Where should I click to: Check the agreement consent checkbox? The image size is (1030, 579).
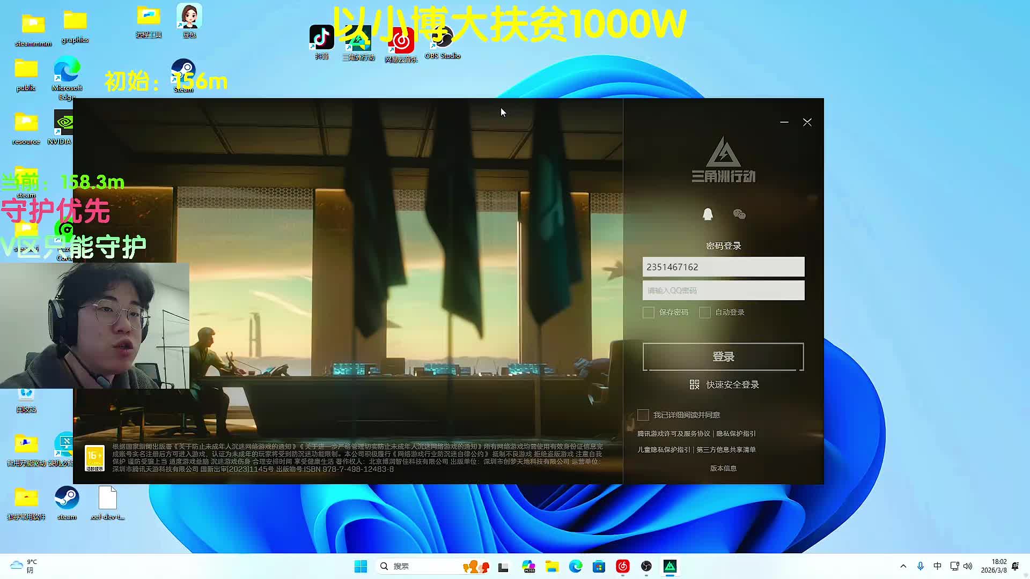(x=643, y=415)
